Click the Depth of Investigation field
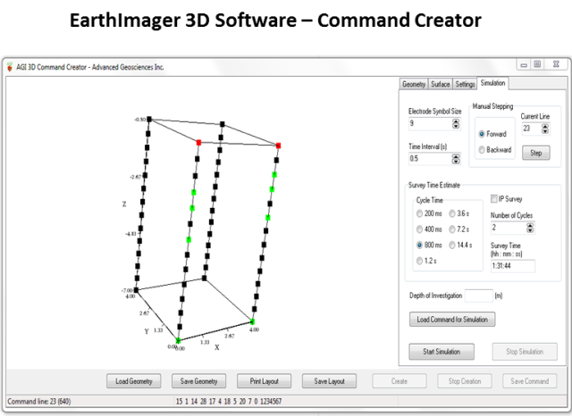The width and height of the screenshot is (572, 416). point(479,295)
